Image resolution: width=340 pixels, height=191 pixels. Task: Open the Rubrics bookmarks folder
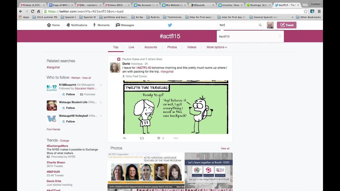pyautogui.click(x=153, y=17)
